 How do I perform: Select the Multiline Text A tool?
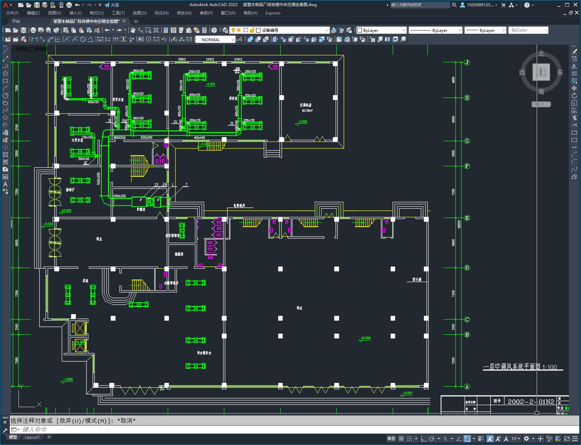tap(5, 184)
